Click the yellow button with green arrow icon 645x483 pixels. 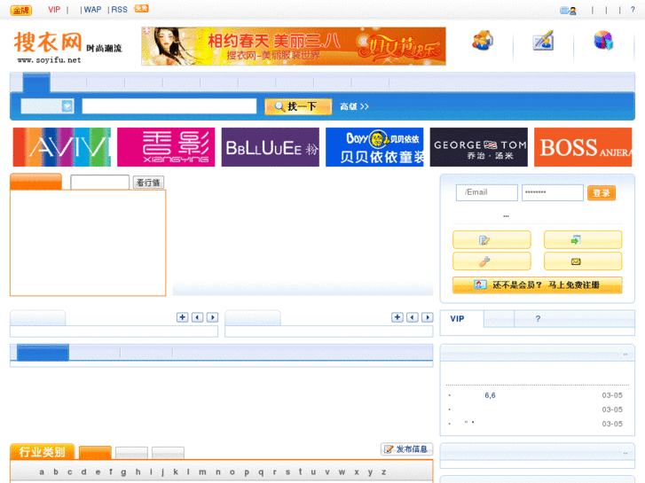[583, 239]
